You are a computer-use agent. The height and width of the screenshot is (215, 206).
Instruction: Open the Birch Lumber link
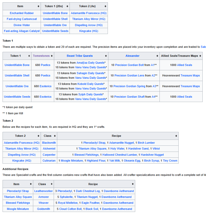click(146, 143)
